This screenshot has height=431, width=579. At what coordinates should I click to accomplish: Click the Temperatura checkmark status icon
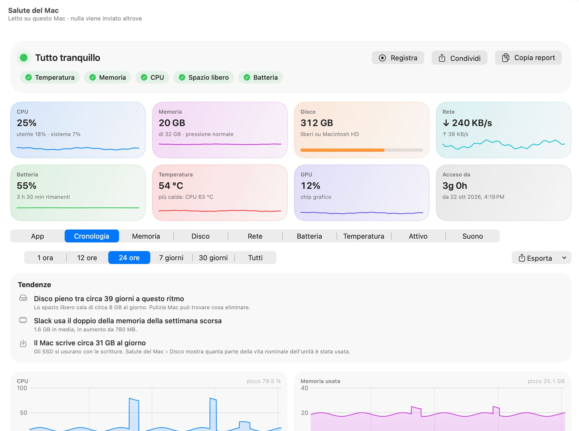(x=29, y=78)
